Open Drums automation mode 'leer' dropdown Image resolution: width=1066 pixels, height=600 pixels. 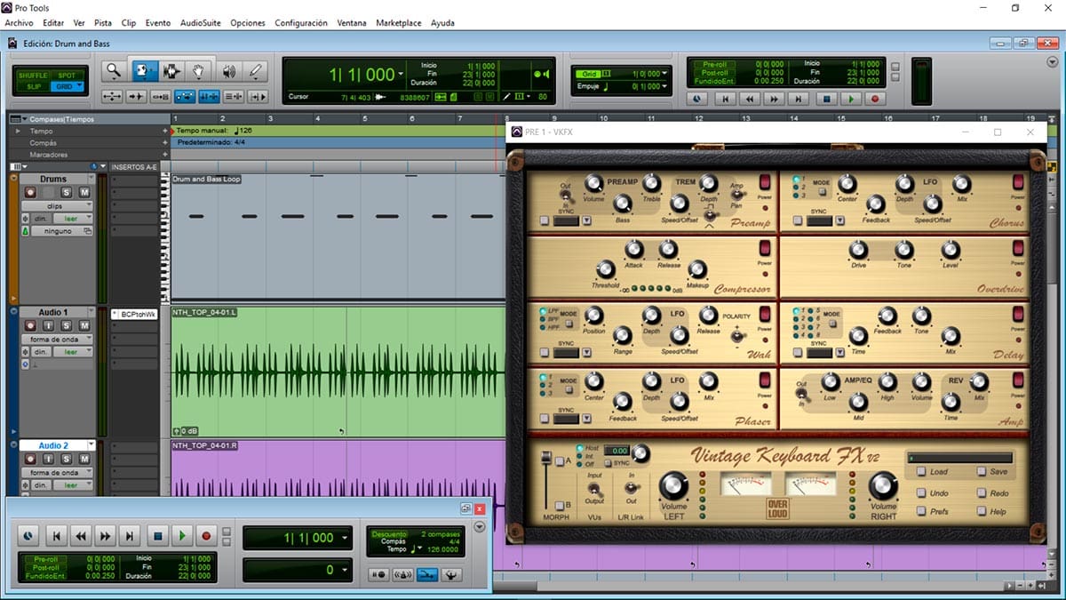pyautogui.click(x=73, y=218)
